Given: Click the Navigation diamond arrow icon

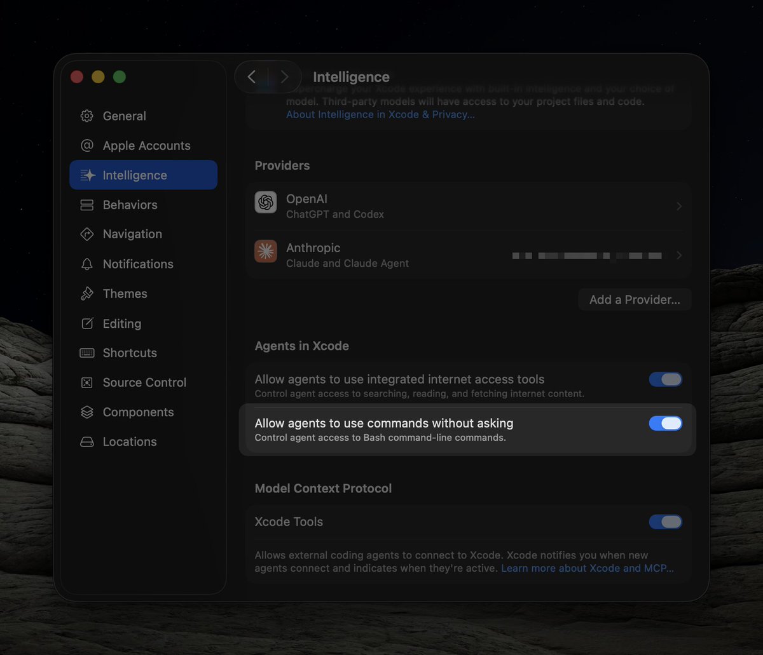Looking at the screenshot, I should [87, 234].
